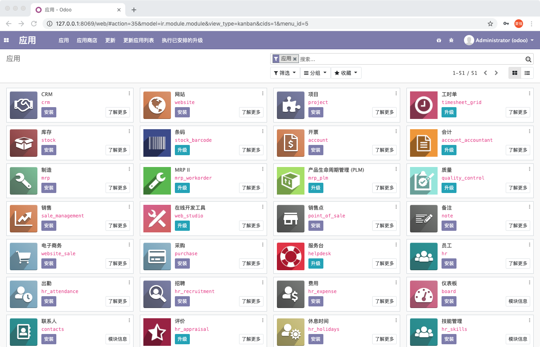This screenshot has height=347, width=540.
Task: Open the three-dot menu on 工时单 card
Action: (530, 93)
